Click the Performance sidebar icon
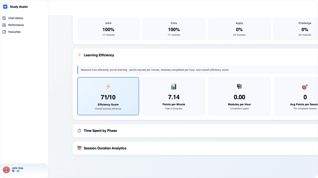 pos(4,25)
